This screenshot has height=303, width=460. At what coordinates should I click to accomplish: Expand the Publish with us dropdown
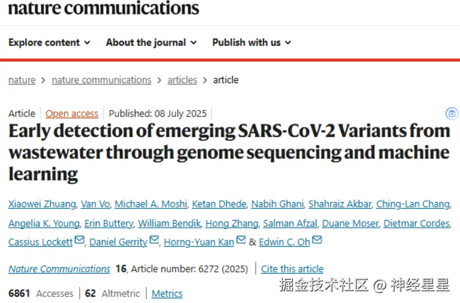[252, 42]
